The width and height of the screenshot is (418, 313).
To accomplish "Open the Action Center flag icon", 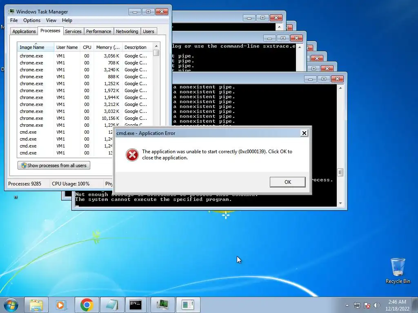I will (367, 305).
